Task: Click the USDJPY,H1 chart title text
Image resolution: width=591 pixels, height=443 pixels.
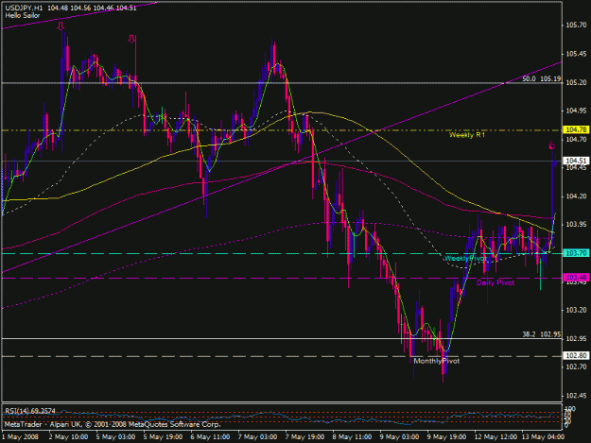Action: click(71, 8)
